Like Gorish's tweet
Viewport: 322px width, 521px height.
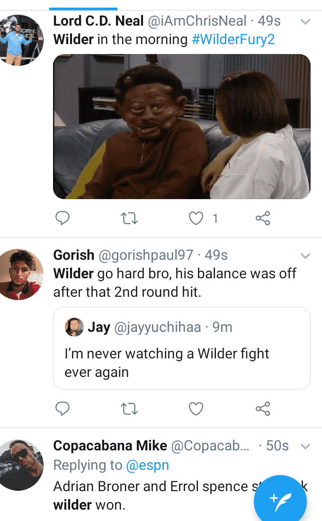pos(196,408)
